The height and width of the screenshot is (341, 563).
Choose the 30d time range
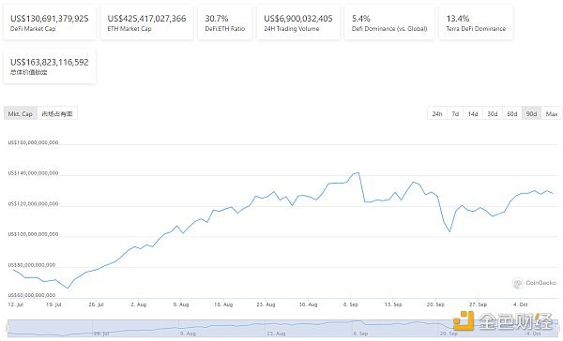(493, 113)
